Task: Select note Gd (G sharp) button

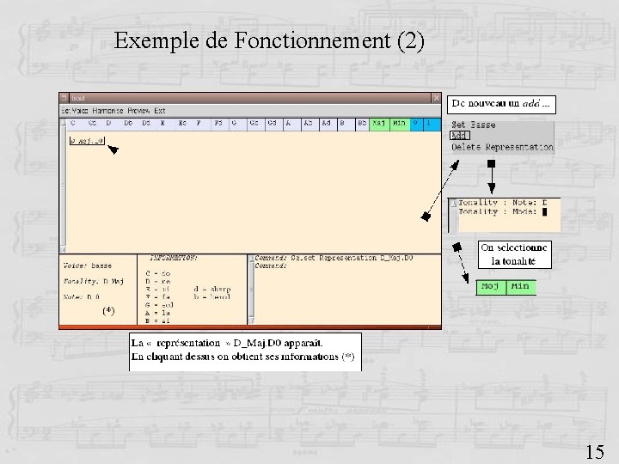Action: coord(273,124)
